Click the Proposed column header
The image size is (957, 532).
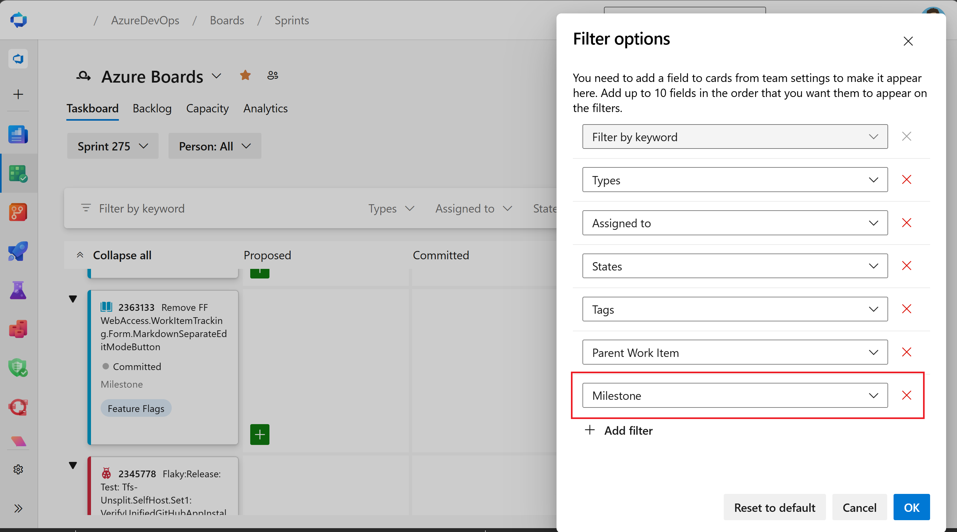tap(267, 255)
